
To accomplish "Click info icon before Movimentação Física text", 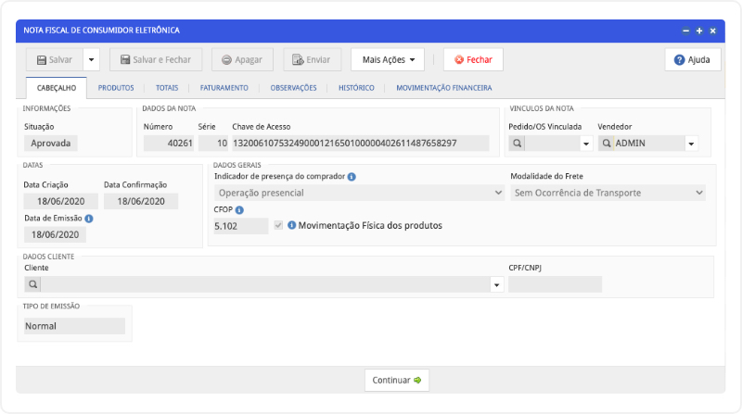I will click(x=291, y=225).
